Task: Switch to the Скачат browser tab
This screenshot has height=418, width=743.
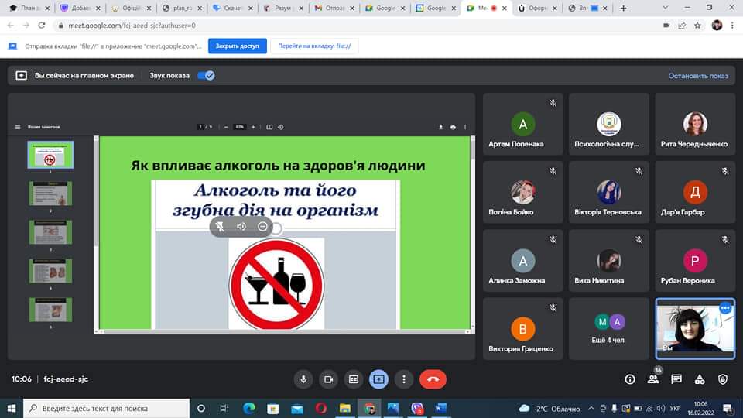Action: [x=233, y=8]
